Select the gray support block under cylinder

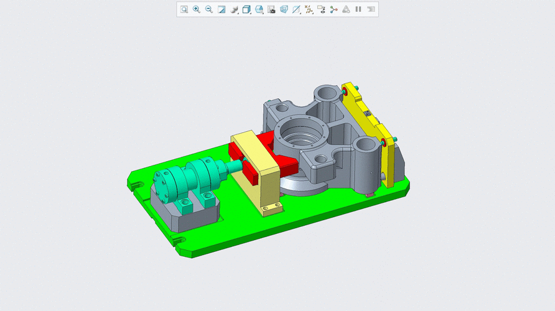click(198, 220)
